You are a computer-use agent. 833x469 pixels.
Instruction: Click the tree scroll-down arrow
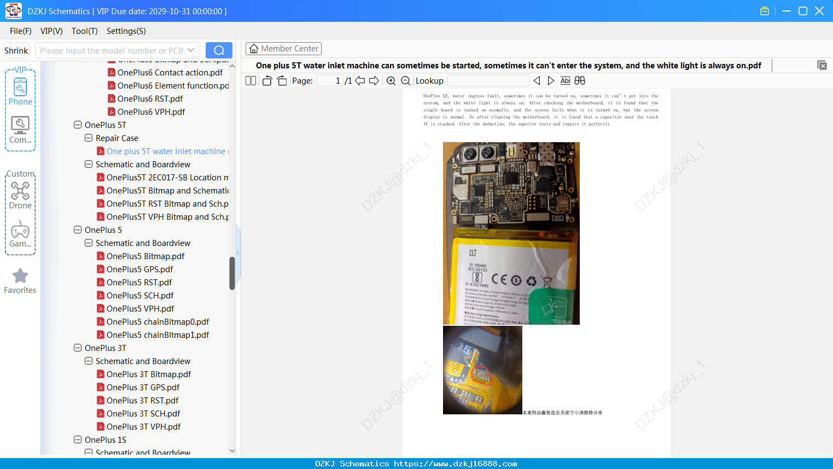[232, 451]
